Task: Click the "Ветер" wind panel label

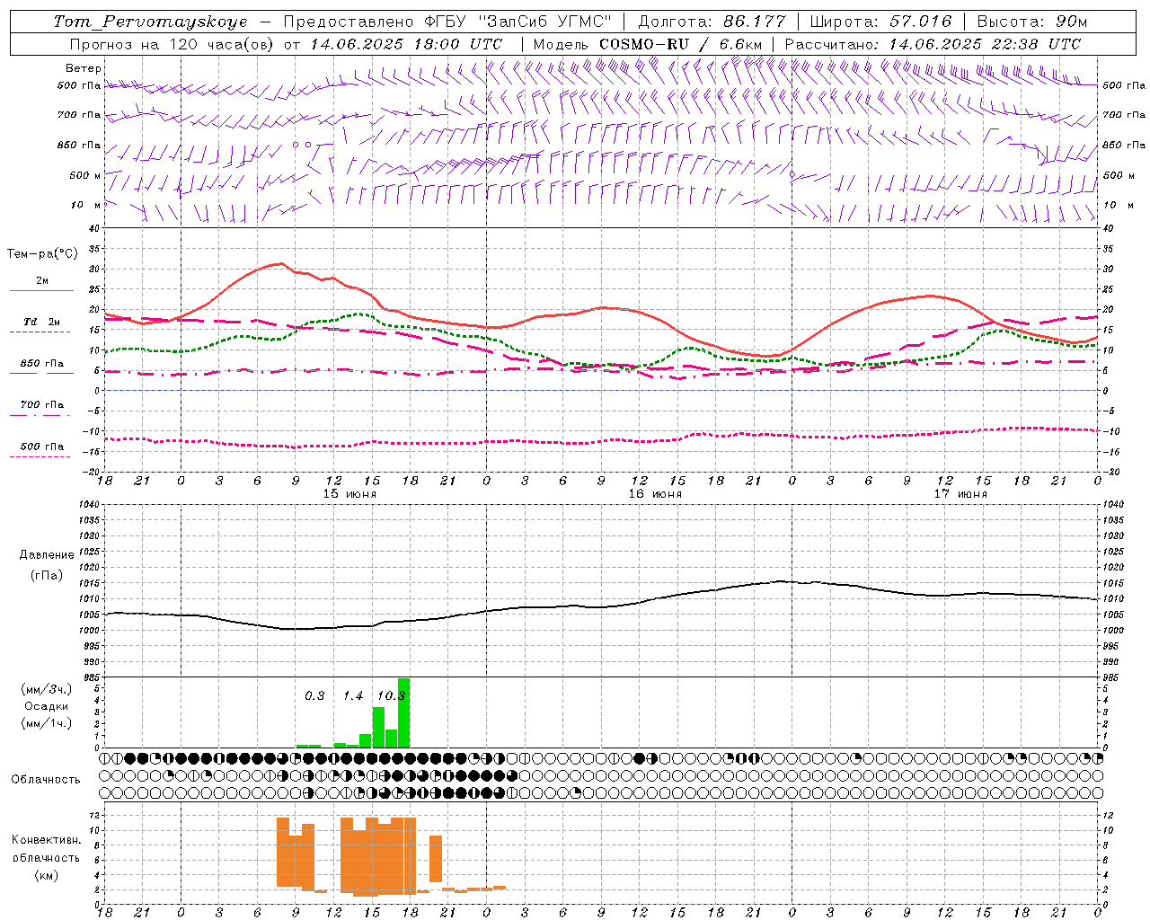Action: [x=84, y=68]
